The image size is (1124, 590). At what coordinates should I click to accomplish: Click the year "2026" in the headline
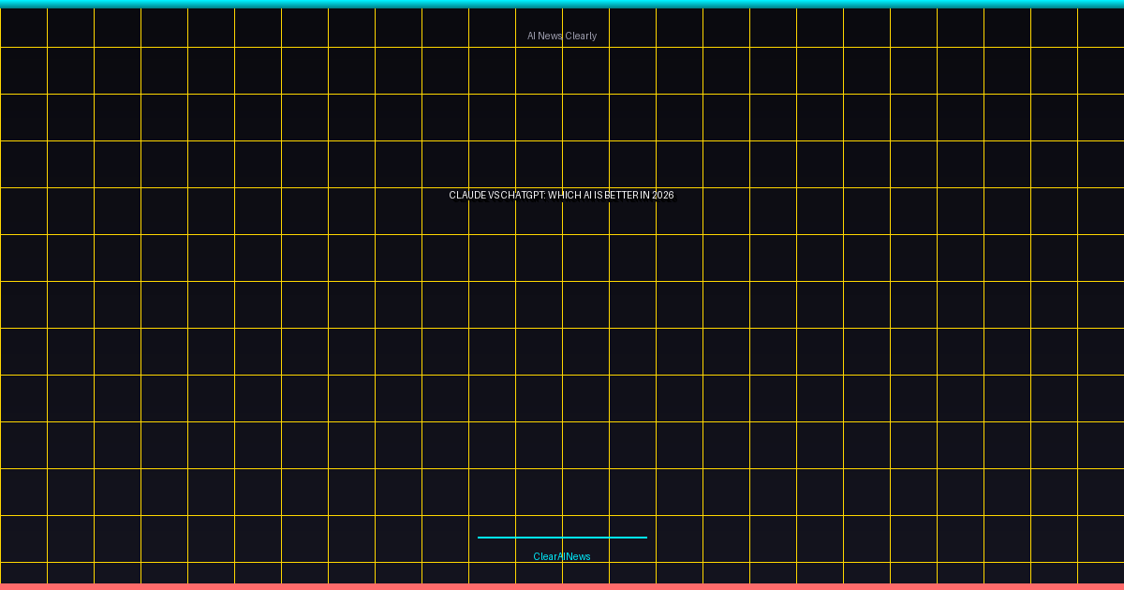[663, 195]
